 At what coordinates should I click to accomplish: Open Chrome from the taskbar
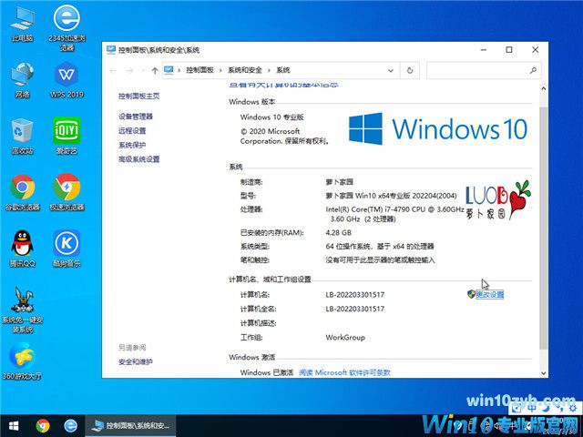pyautogui.click(x=43, y=425)
